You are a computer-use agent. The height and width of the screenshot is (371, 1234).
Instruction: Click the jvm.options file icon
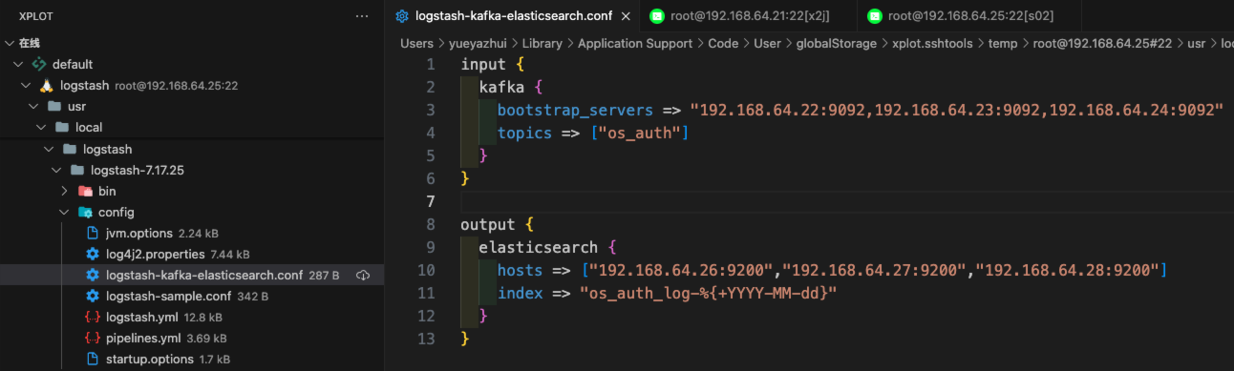[93, 233]
